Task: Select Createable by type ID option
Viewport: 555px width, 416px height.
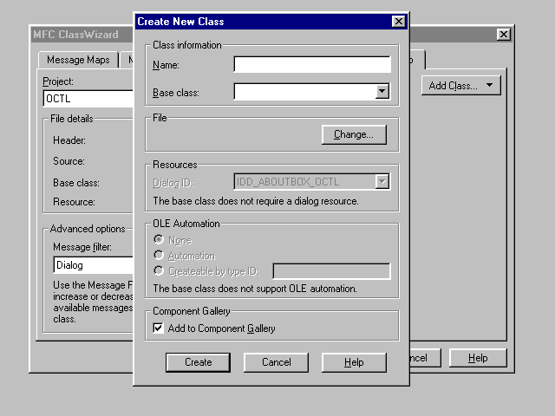Action: [x=158, y=271]
